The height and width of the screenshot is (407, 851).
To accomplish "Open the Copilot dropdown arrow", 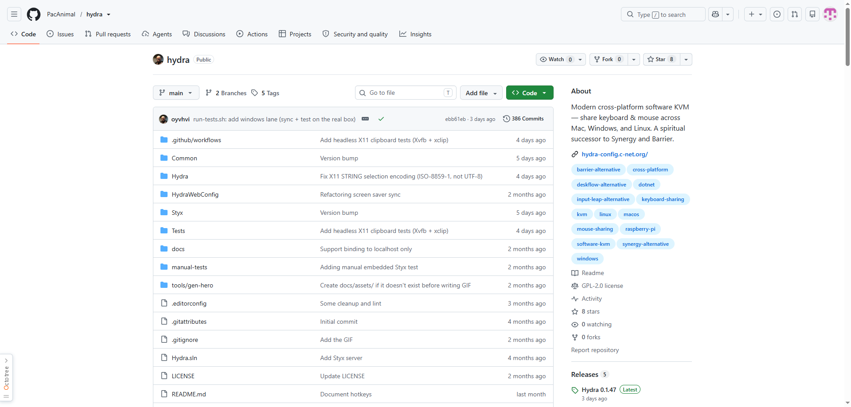I will click(x=728, y=14).
